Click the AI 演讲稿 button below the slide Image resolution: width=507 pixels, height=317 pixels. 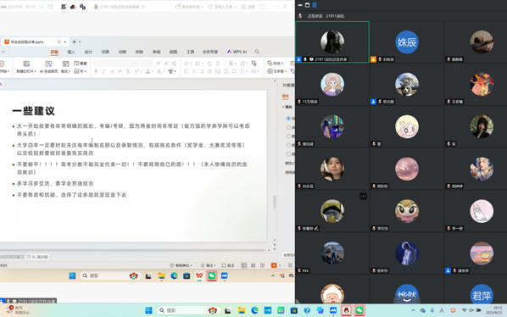click(38, 257)
